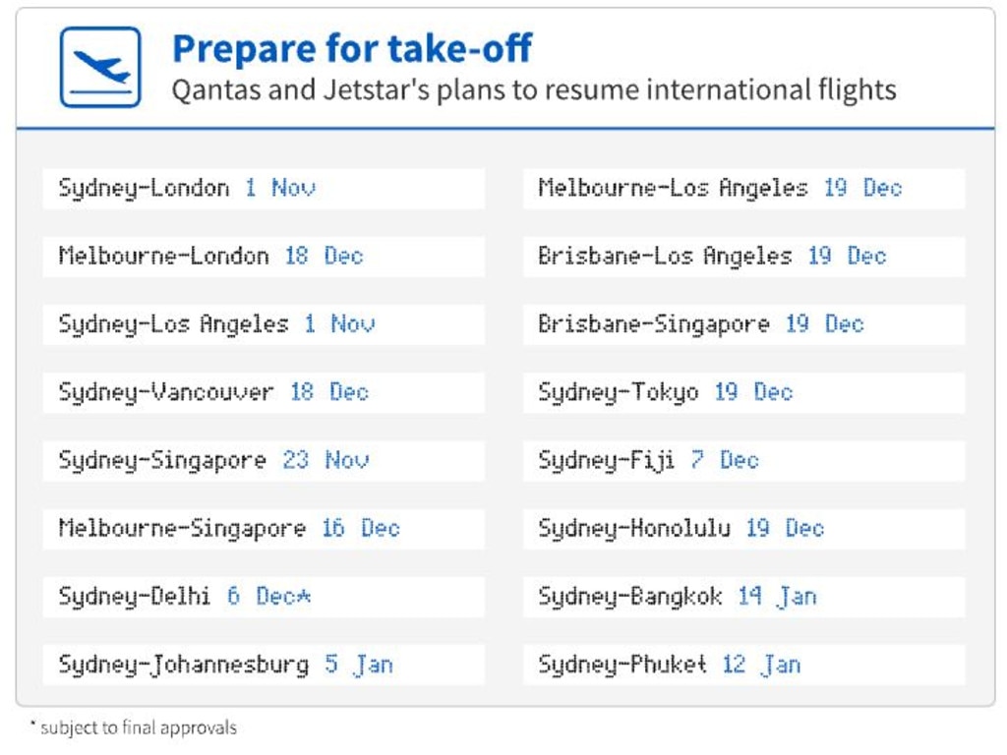Viewport: 1007px width, 755px height.
Task: Click the airplane take-off icon
Action: tap(100, 67)
